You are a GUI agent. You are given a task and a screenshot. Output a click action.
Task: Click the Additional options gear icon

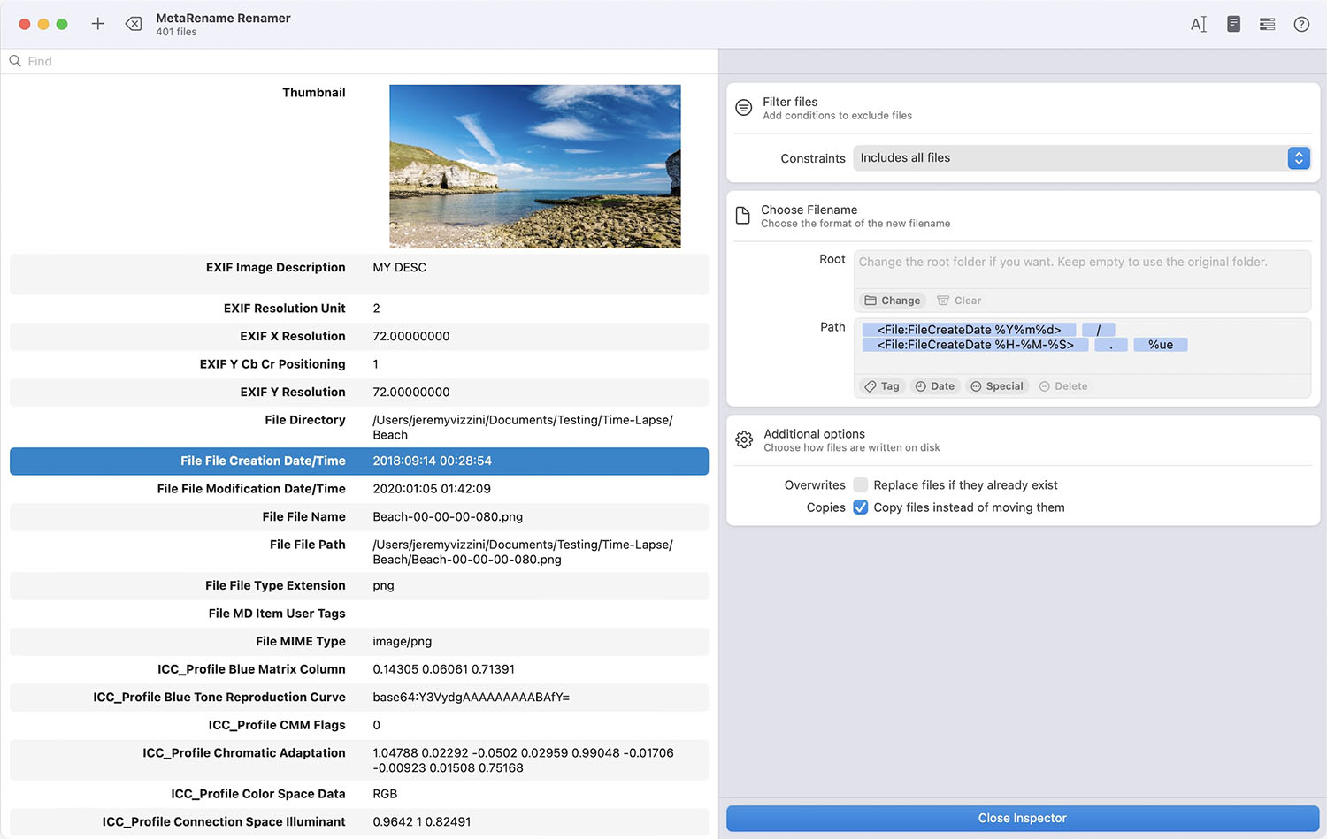(744, 439)
